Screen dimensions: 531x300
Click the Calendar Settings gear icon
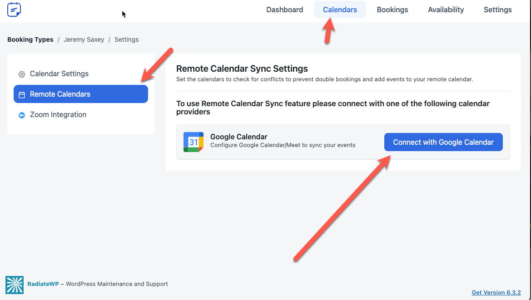point(22,74)
